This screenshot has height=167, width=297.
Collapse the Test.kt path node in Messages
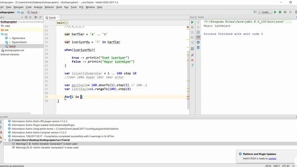(5, 140)
